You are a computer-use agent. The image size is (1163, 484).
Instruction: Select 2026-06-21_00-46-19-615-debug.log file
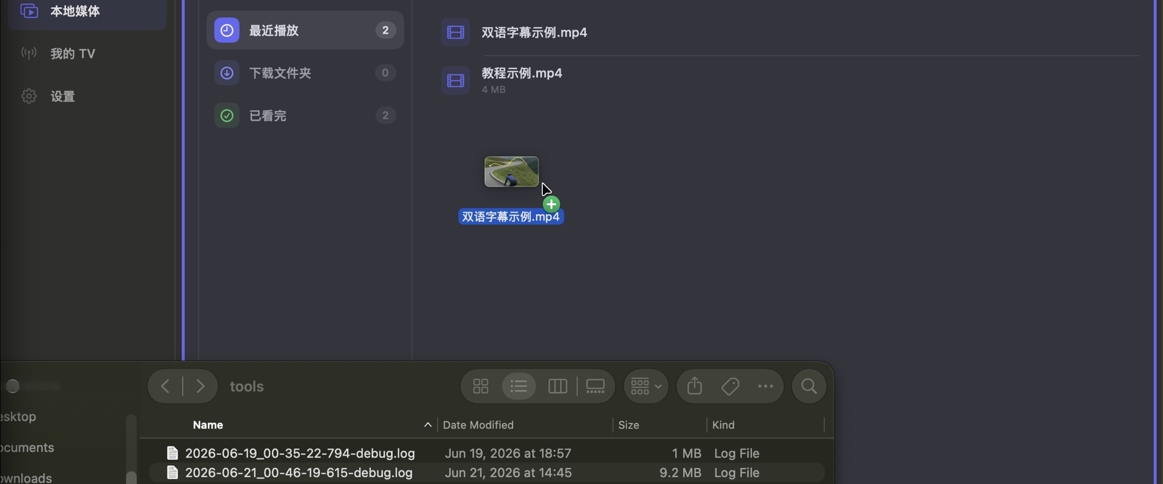(x=487, y=472)
